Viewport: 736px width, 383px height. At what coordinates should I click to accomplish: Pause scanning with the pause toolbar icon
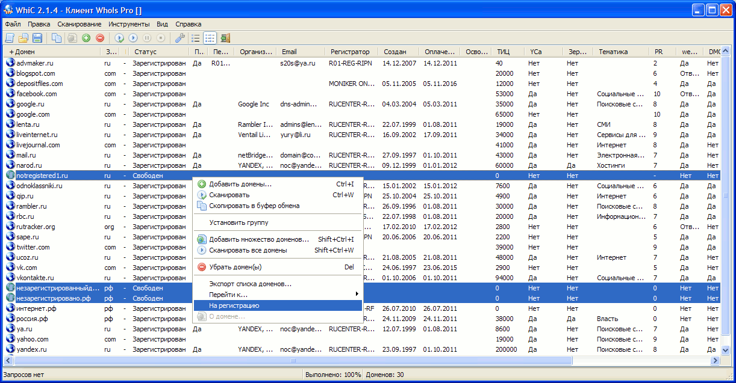148,37
